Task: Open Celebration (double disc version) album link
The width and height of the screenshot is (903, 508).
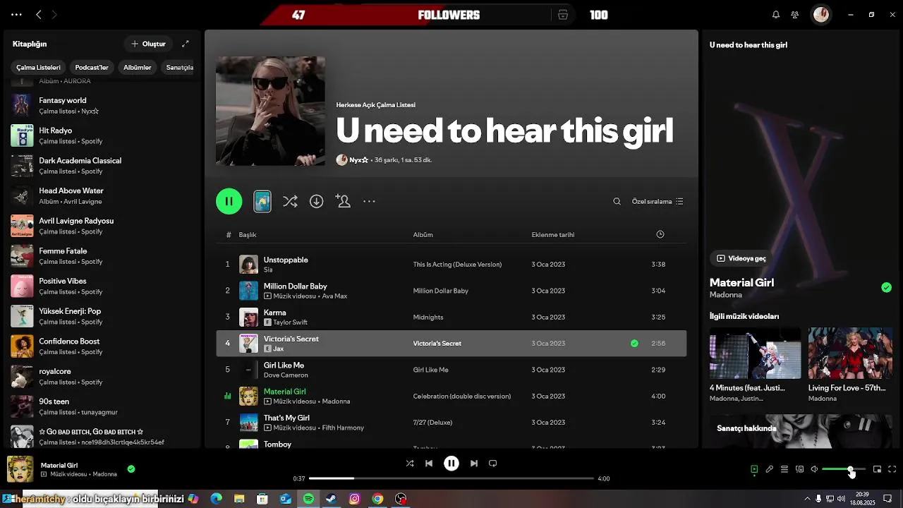Action: pyautogui.click(x=461, y=397)
